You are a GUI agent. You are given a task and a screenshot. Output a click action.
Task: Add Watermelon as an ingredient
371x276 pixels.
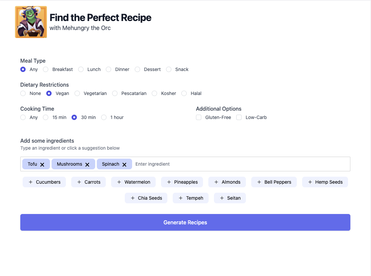133,182
